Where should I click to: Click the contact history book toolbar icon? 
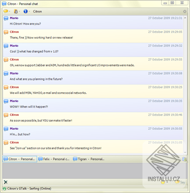point(16,11)
